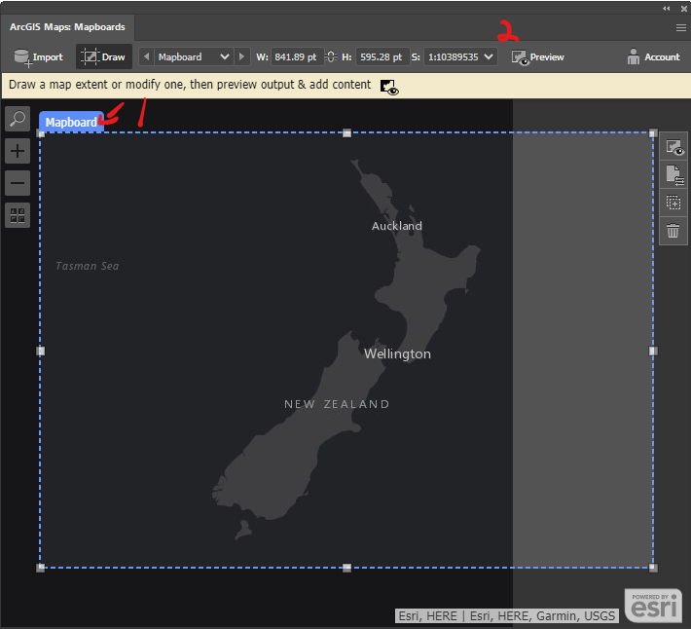This screenshot has height=629, width=691.
Task: Click the NEW ZEALAND map label
Action: pos(337,404)
